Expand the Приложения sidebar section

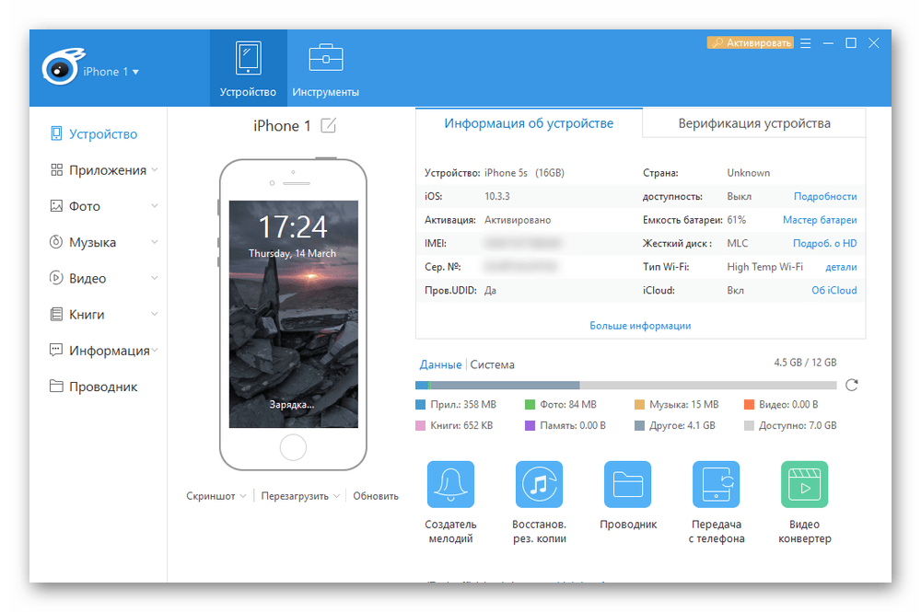(x=155, y=170)
